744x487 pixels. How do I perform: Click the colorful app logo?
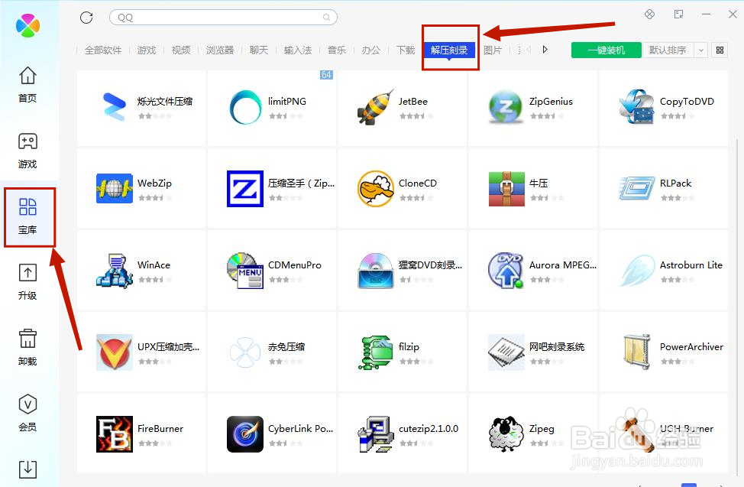[27, 25]
